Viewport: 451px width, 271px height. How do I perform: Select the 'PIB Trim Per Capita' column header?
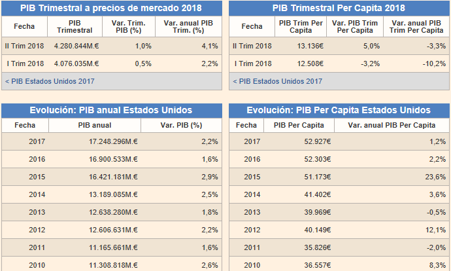point(301,26)
